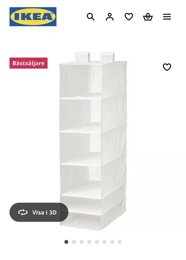Select the third carousel dot
Image resolution: width=186 pixels, height=260 pixels.
[81, 242]
